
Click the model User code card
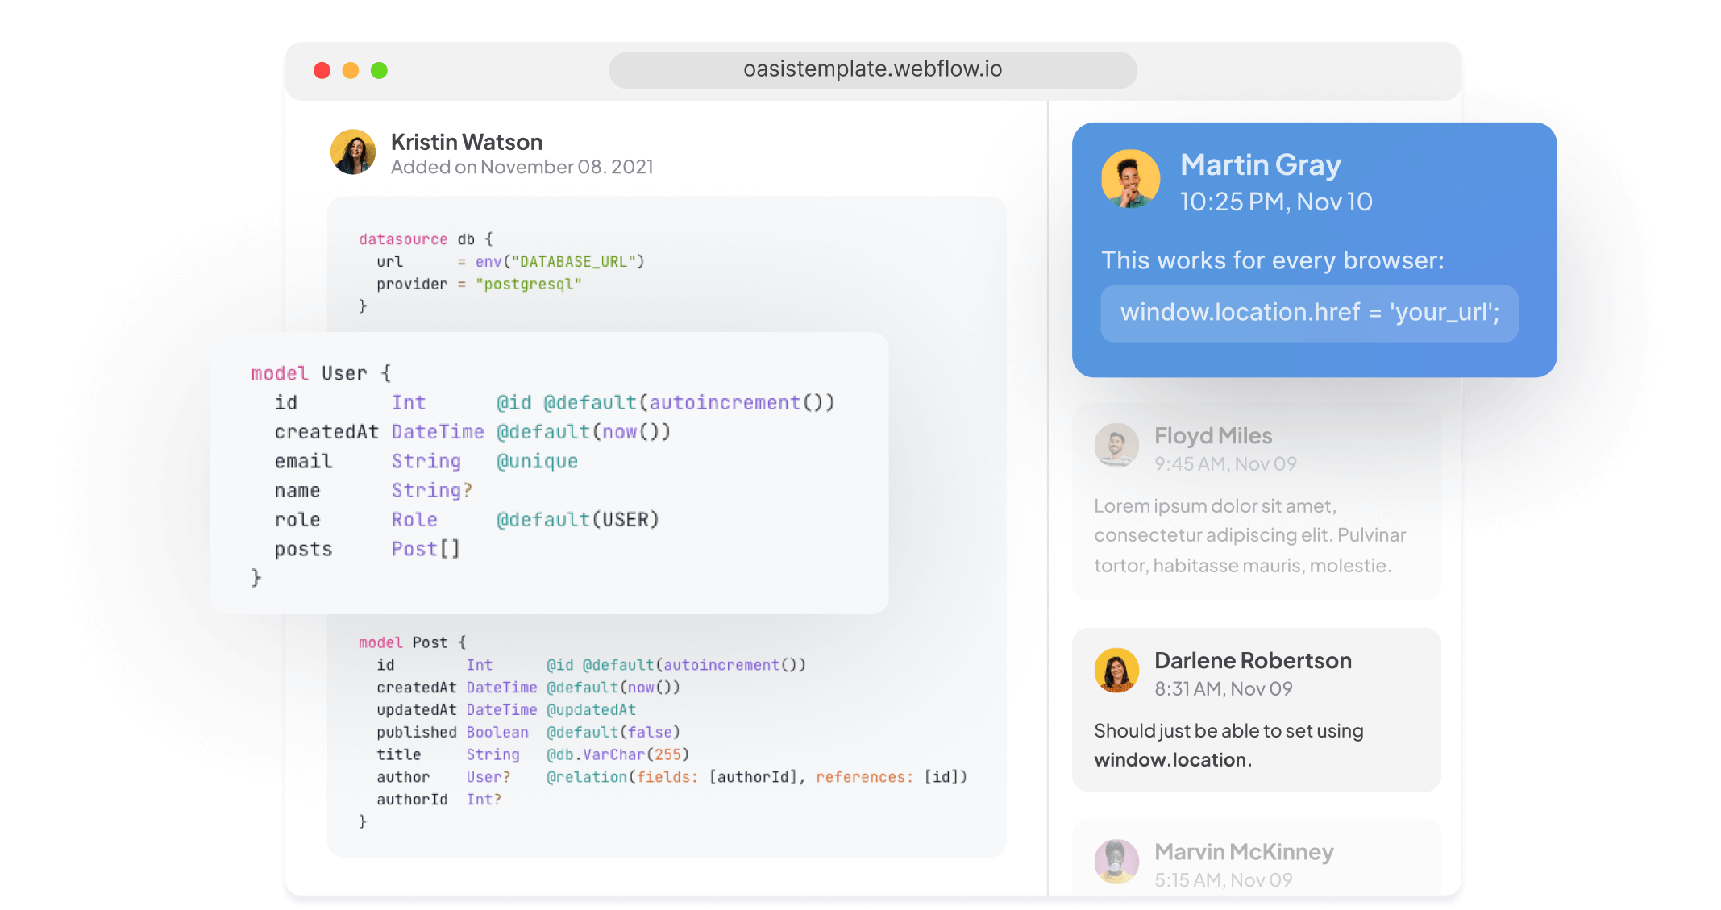click(548, 473)
